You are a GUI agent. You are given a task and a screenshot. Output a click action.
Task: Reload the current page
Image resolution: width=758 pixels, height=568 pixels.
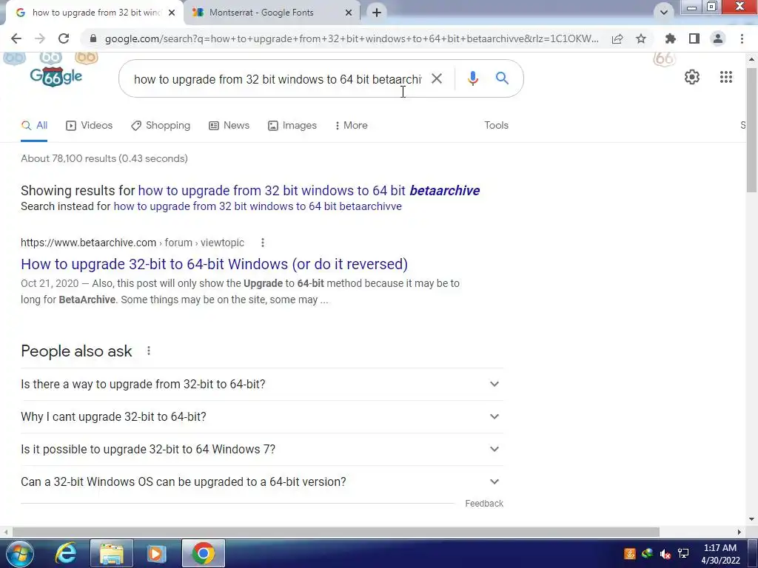[x=64, y=38]
